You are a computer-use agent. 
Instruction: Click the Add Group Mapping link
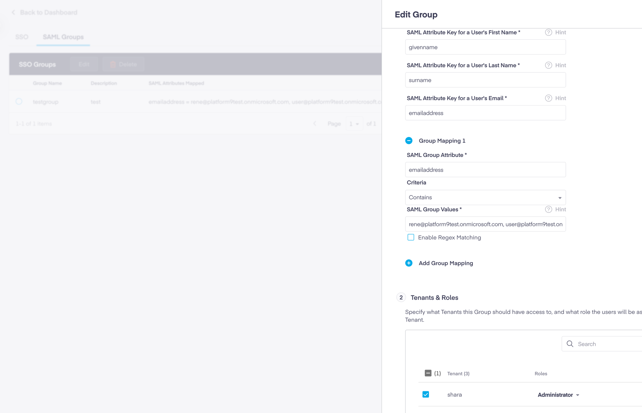pos(446,263)
